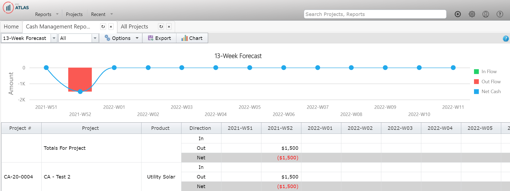The height and width of the screenshot is (191, 510).
Task: Sort by the Project column header
Action: pyautogui.click(x=91, y=128)
